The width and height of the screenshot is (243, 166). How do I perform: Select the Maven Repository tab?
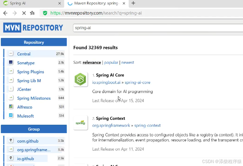[96, 3]
